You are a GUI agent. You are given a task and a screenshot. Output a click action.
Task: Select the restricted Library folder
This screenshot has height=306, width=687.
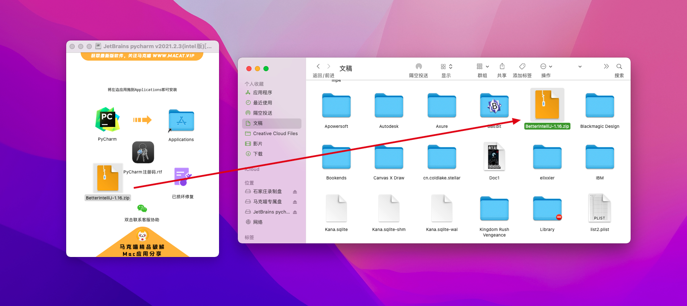[547, 209]
